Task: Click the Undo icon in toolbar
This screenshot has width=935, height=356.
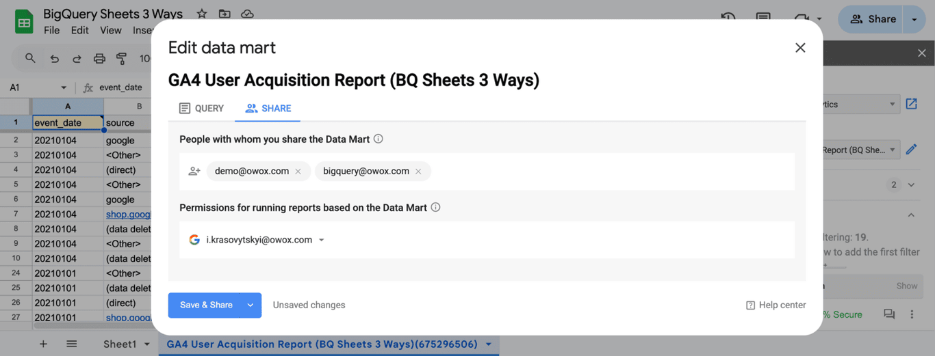Action: coord(55,59)
